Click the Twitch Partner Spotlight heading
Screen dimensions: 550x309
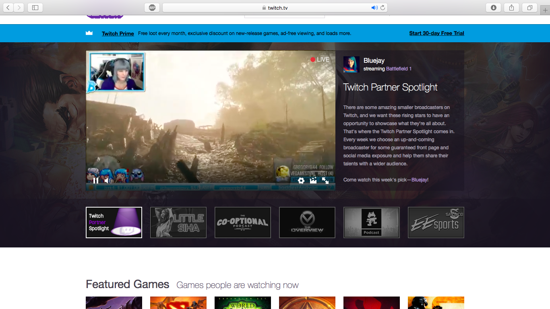click(390, 87)
